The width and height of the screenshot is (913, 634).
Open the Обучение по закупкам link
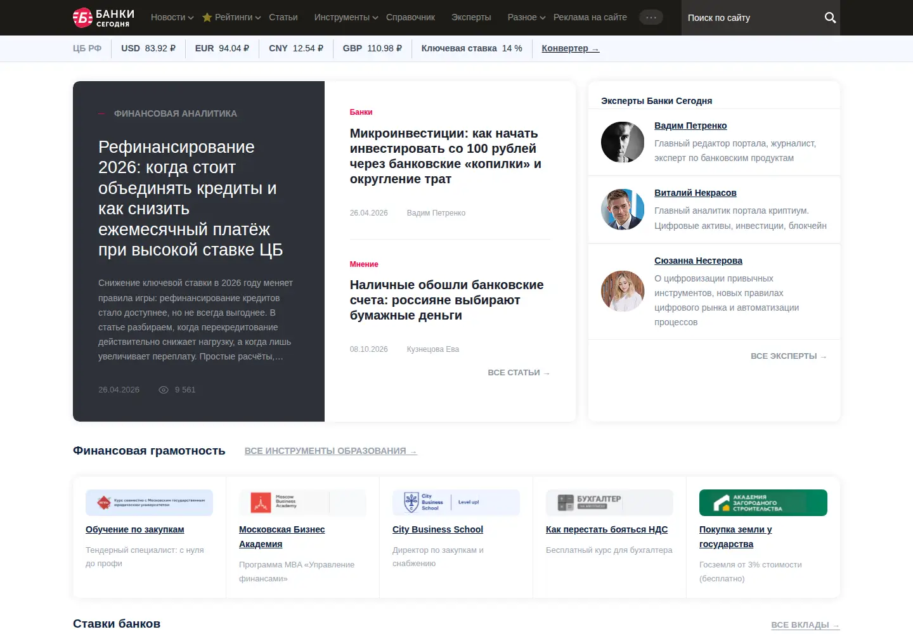point(135,529)
